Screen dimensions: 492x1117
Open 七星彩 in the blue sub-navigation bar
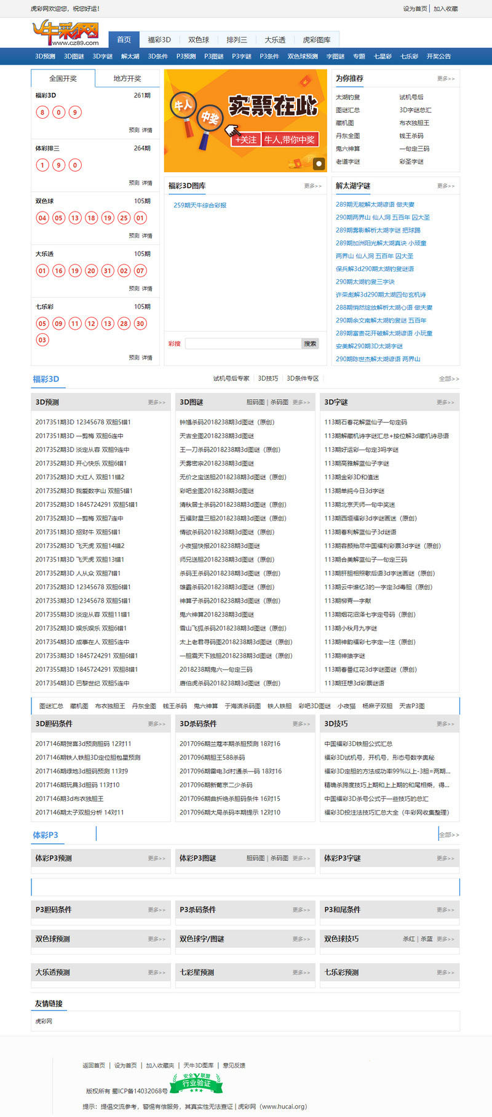(x=383, y=56)
